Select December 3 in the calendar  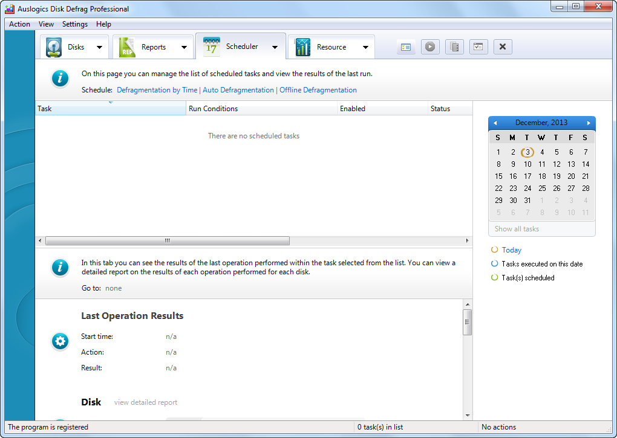pos(527,152)
